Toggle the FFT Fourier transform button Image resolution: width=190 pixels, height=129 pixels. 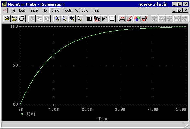97,19
